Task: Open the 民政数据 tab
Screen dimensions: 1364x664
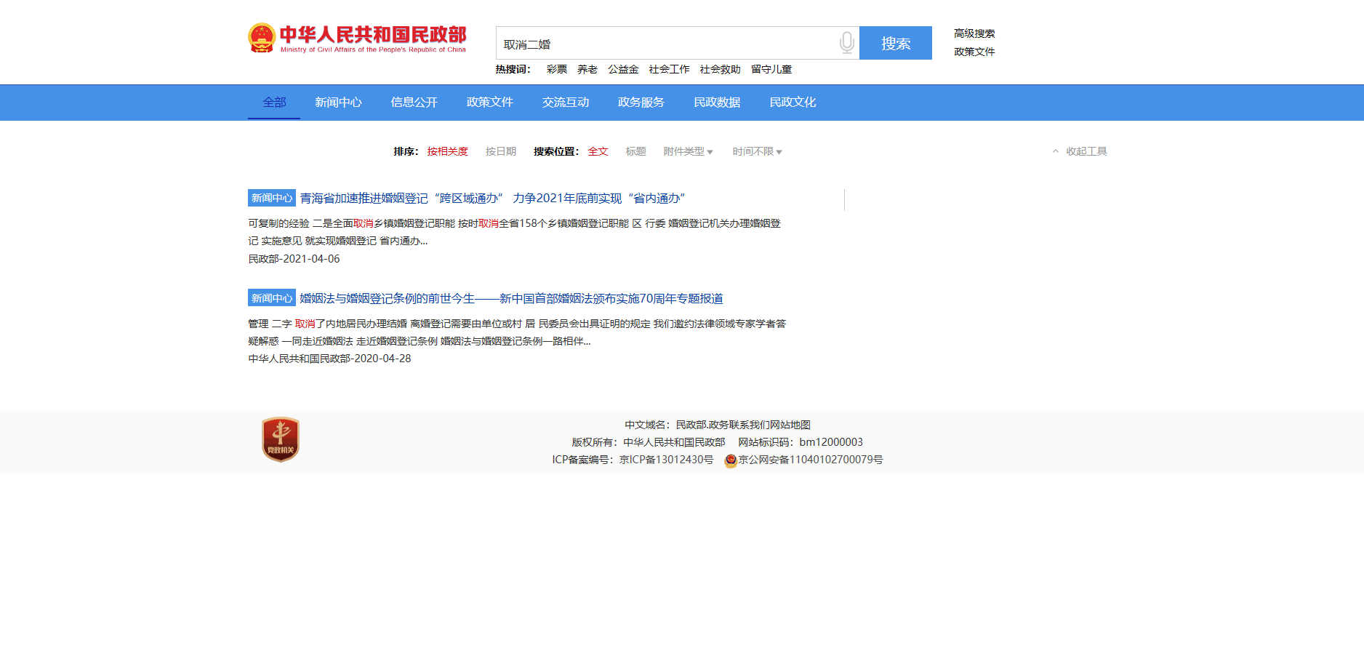Action: point(716,103)
